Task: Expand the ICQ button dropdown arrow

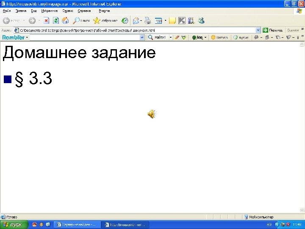Action: 205,37
